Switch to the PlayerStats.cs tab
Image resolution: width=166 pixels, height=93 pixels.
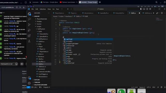point(59,13)
